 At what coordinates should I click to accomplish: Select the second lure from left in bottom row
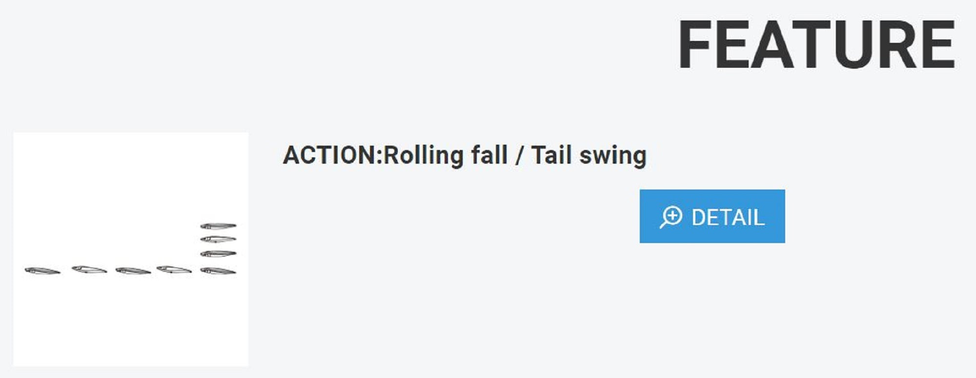[89, 269]
